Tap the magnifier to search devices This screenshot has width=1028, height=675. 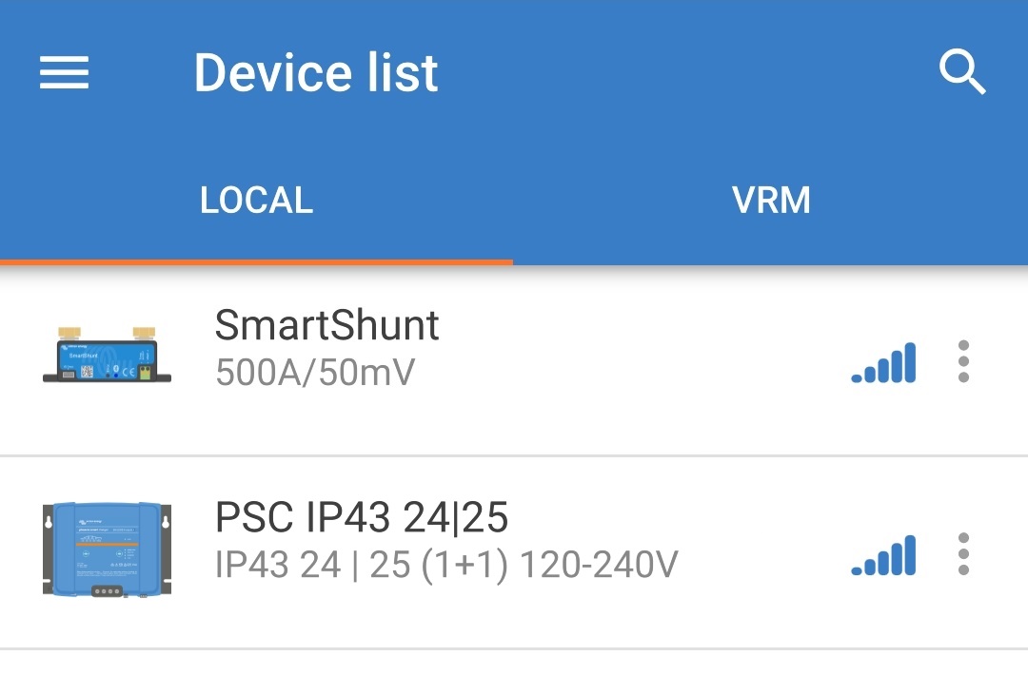coord(963,72)
